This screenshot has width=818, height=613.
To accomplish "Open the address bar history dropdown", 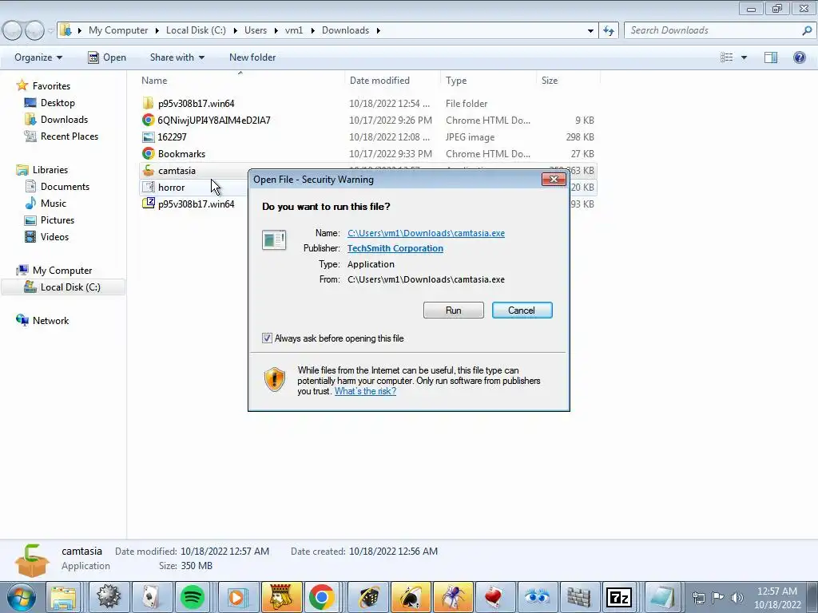I will [590, 30].
